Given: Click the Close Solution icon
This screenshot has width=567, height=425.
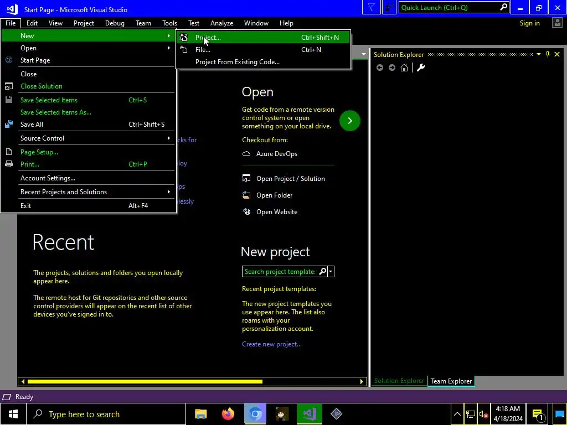Looking at the screenshot, I should (9, 86).
